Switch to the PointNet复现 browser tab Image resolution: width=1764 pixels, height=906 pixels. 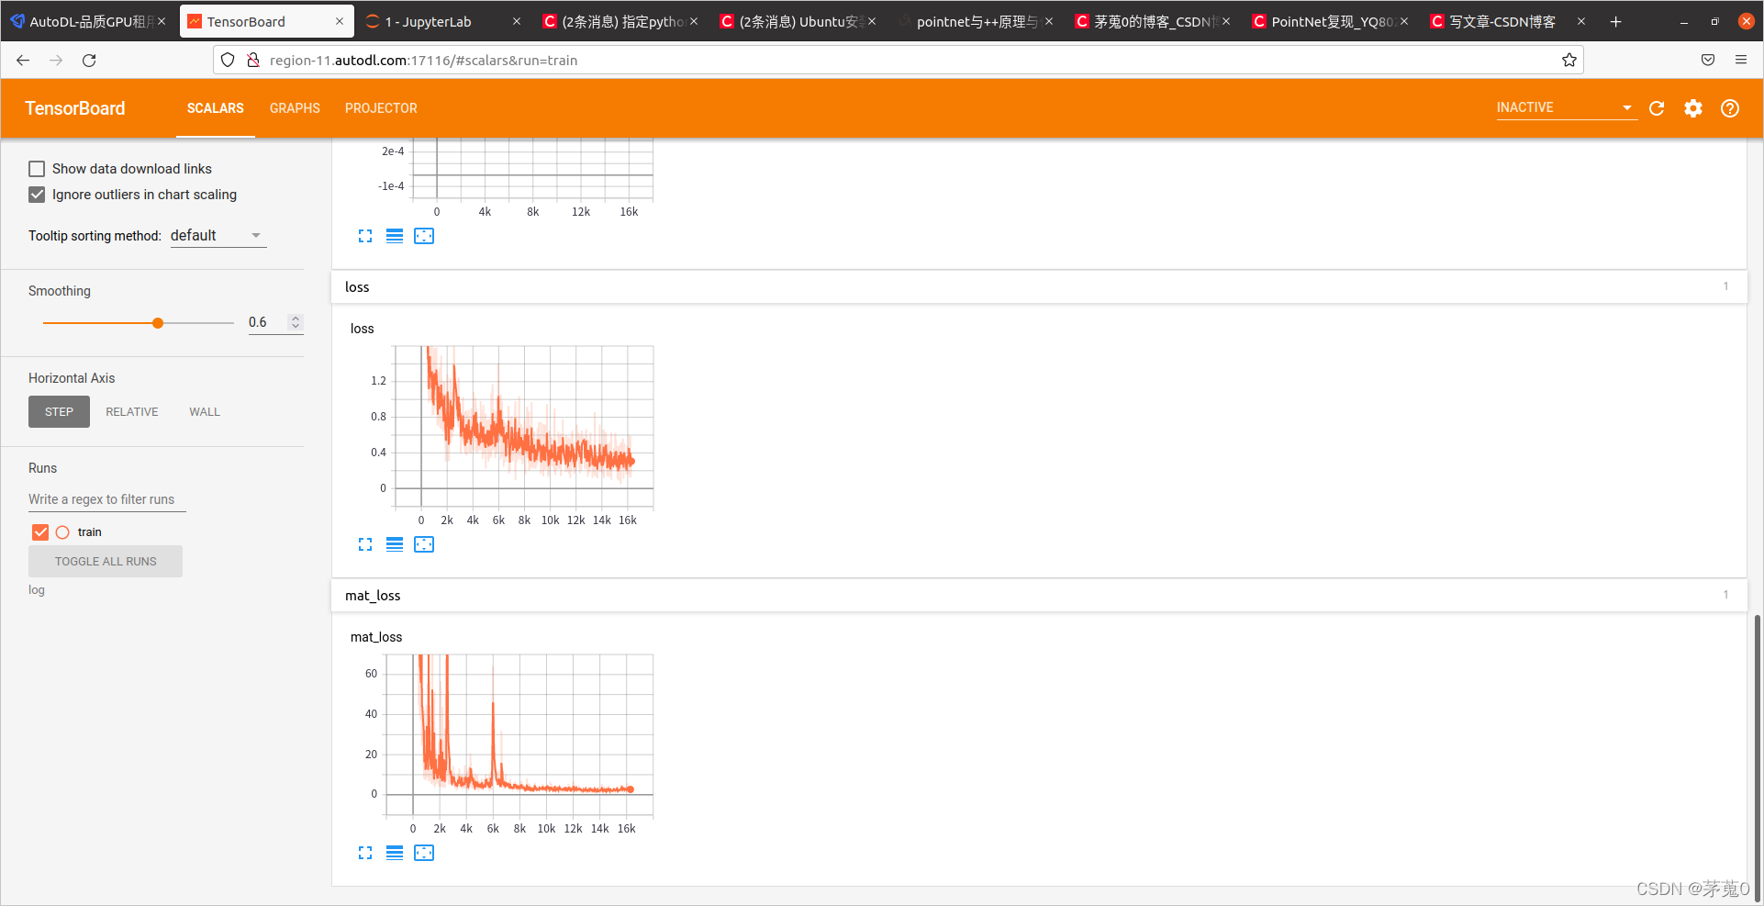[x=1329, y=21]
